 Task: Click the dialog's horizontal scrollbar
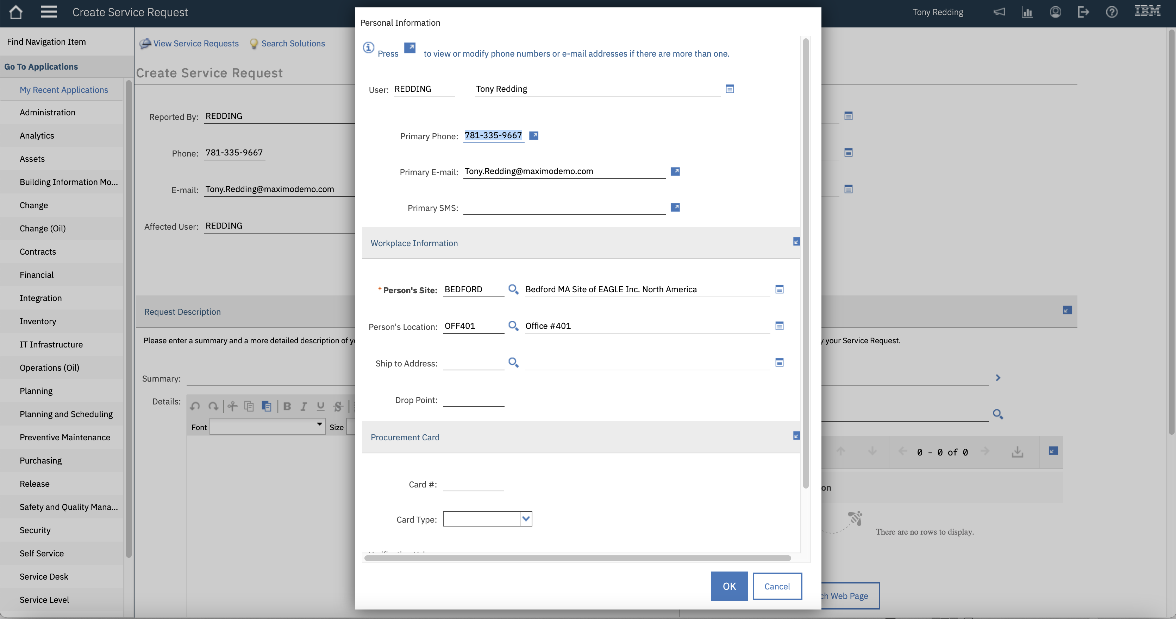577,558
